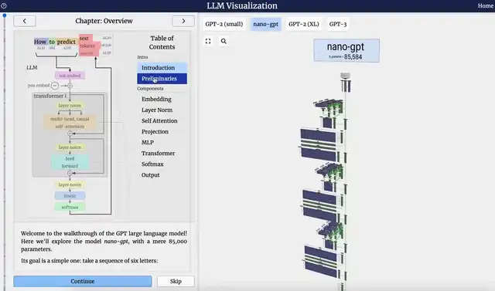495x291 pixels.
Task: Switch to GPT-3 model
Action: (x=338, y=24)
